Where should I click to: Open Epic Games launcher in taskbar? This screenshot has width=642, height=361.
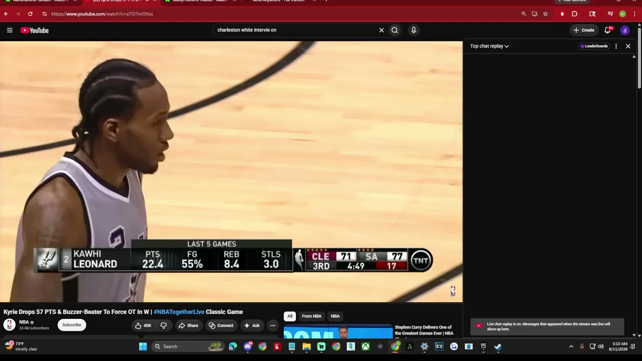[x=484, y=346]
